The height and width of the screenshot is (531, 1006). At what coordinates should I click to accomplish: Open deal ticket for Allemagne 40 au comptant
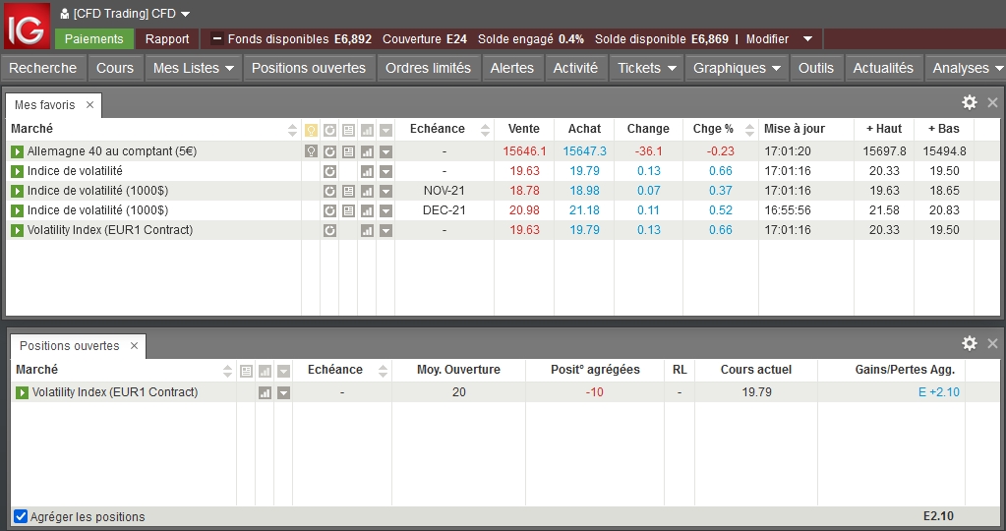(18, 151)
